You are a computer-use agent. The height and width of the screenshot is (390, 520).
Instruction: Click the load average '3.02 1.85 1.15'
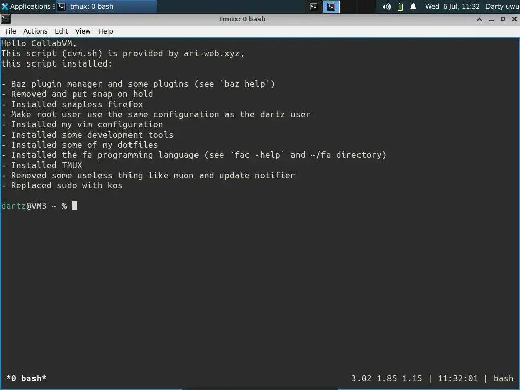386,378
